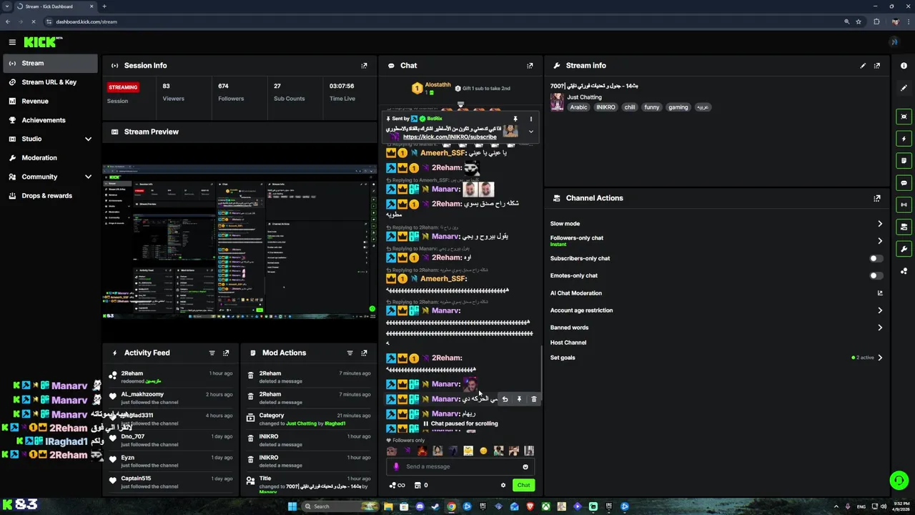The width and height of the screenshot is (915, 515).
Task: Click the Send a message field
Action: (x=460, y=466)
